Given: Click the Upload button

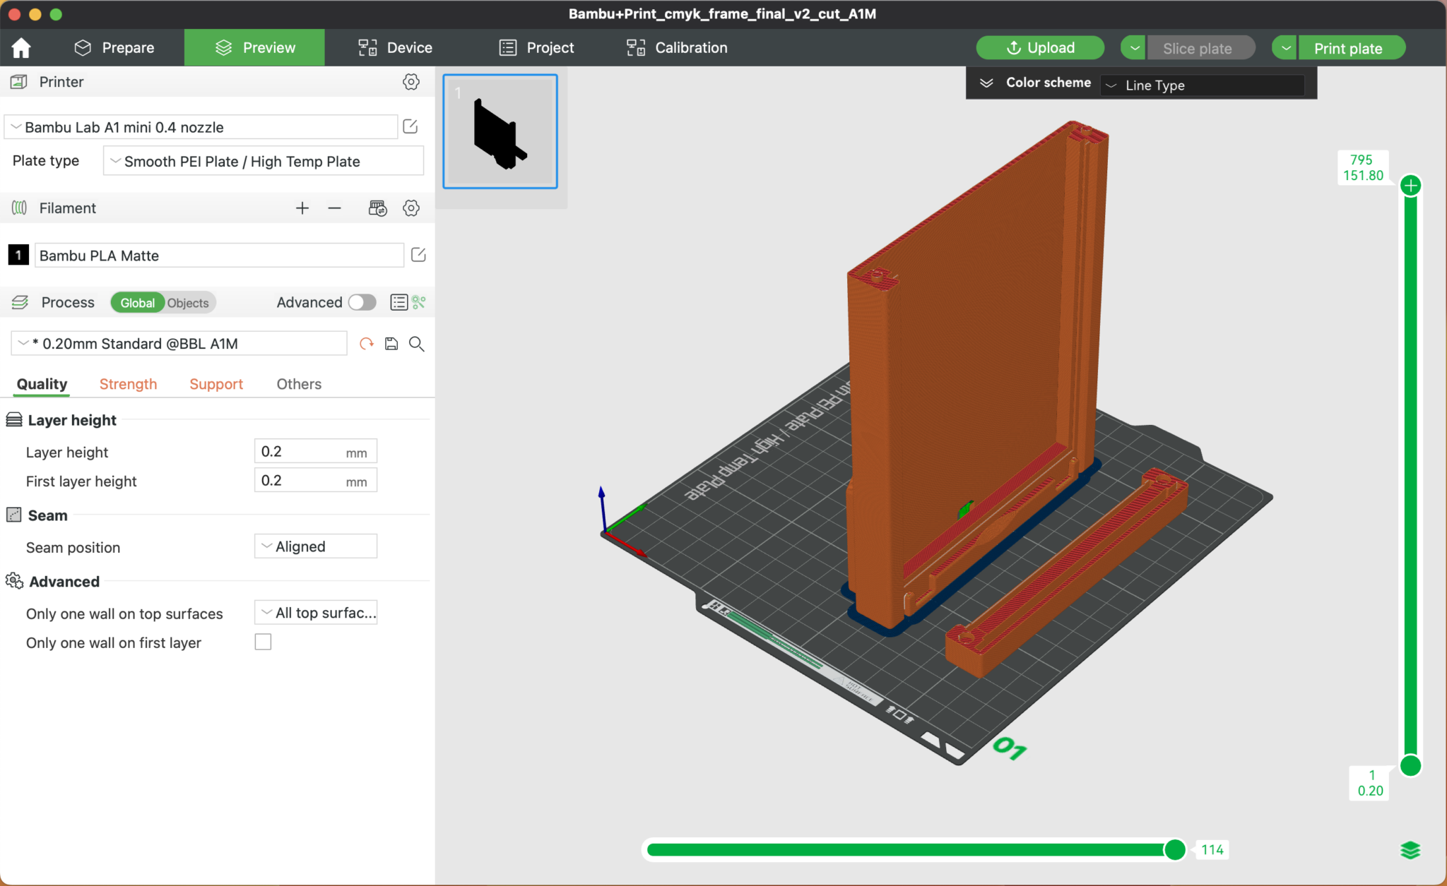Looking at the screenshot, I should (x=1039, y=48).
